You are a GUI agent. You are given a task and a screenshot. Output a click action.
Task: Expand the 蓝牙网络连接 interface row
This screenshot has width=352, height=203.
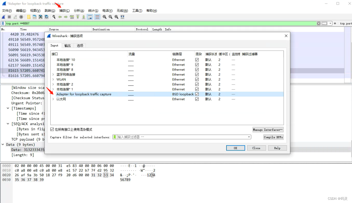coord(53,75)
